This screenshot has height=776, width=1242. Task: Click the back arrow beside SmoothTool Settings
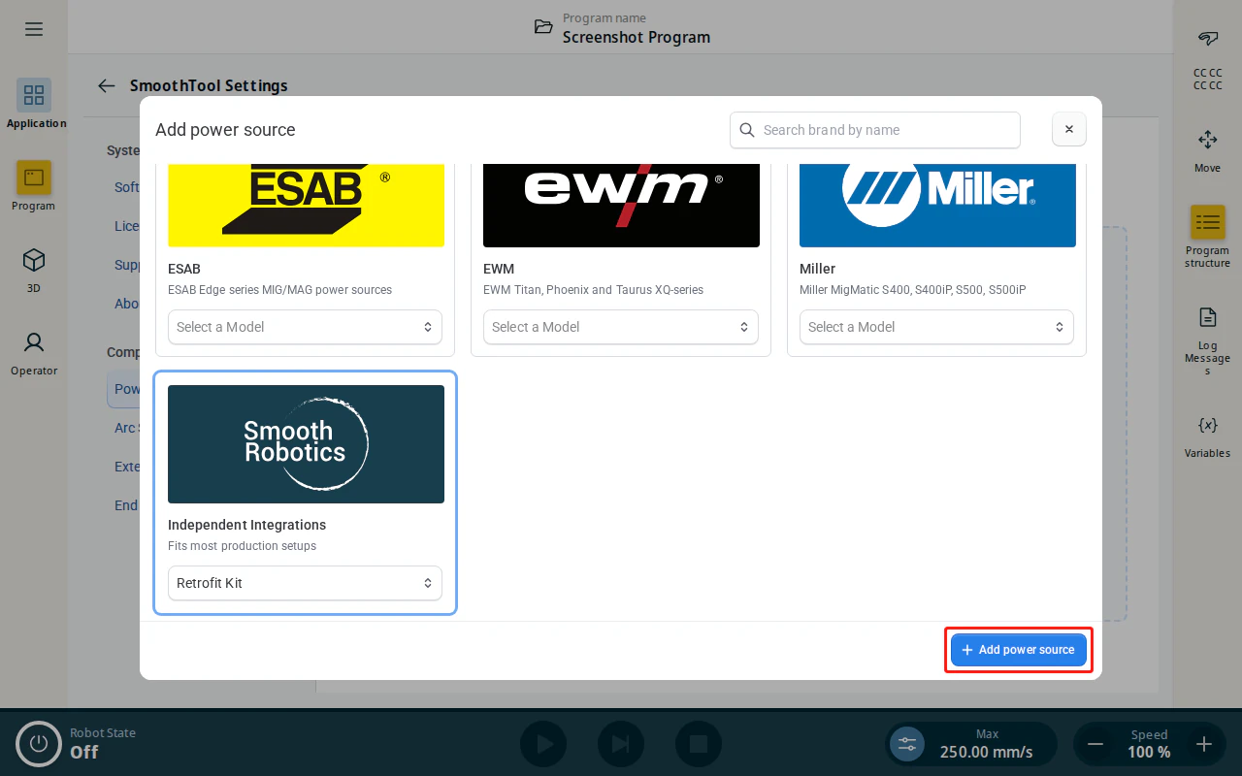tap(107, 85)
